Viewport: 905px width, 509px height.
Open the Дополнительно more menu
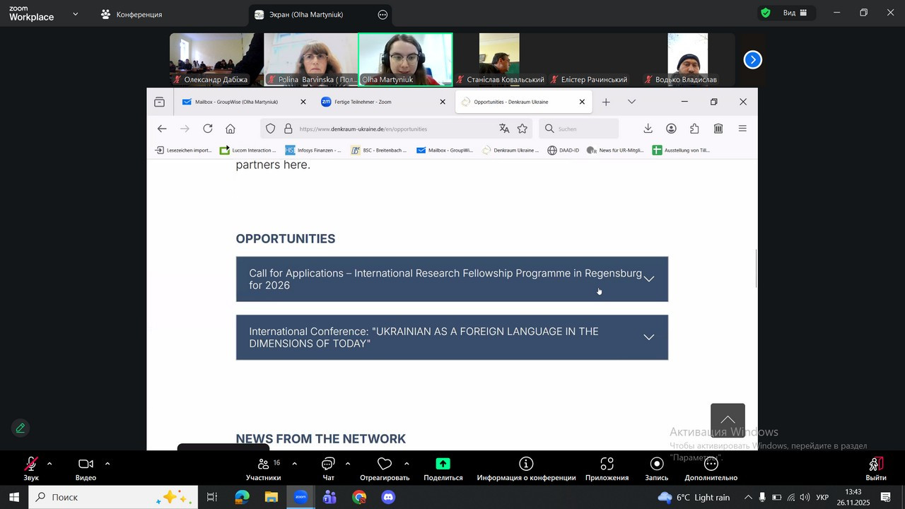click(711, 468)
